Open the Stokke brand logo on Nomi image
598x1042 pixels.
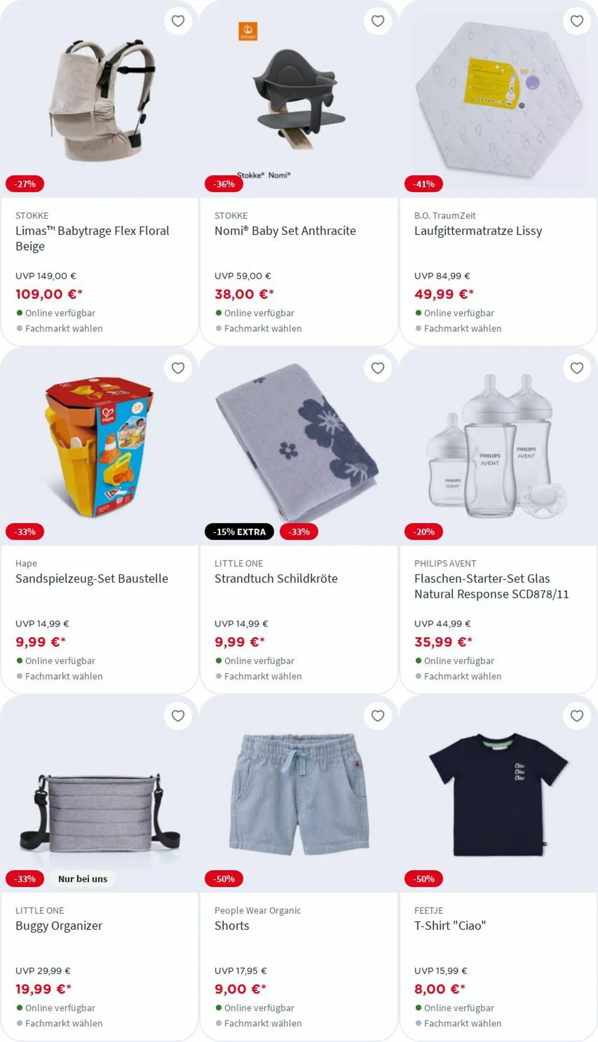[248, 31]
